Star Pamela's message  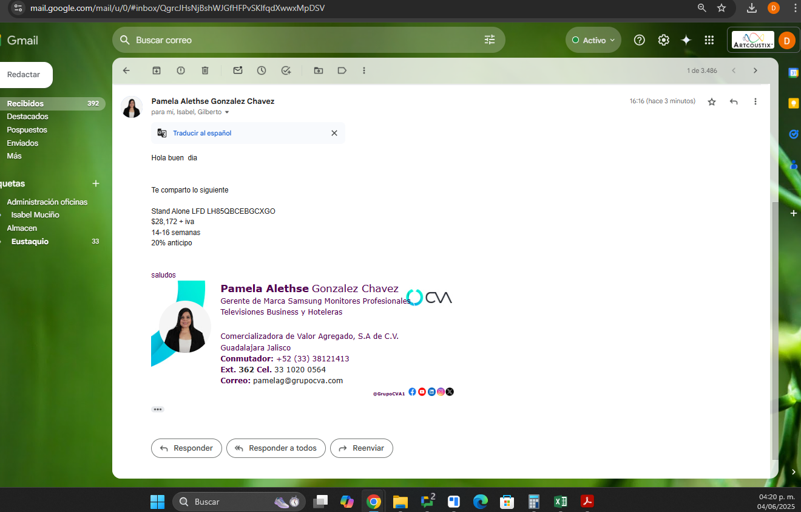click(x=712, y=101)
